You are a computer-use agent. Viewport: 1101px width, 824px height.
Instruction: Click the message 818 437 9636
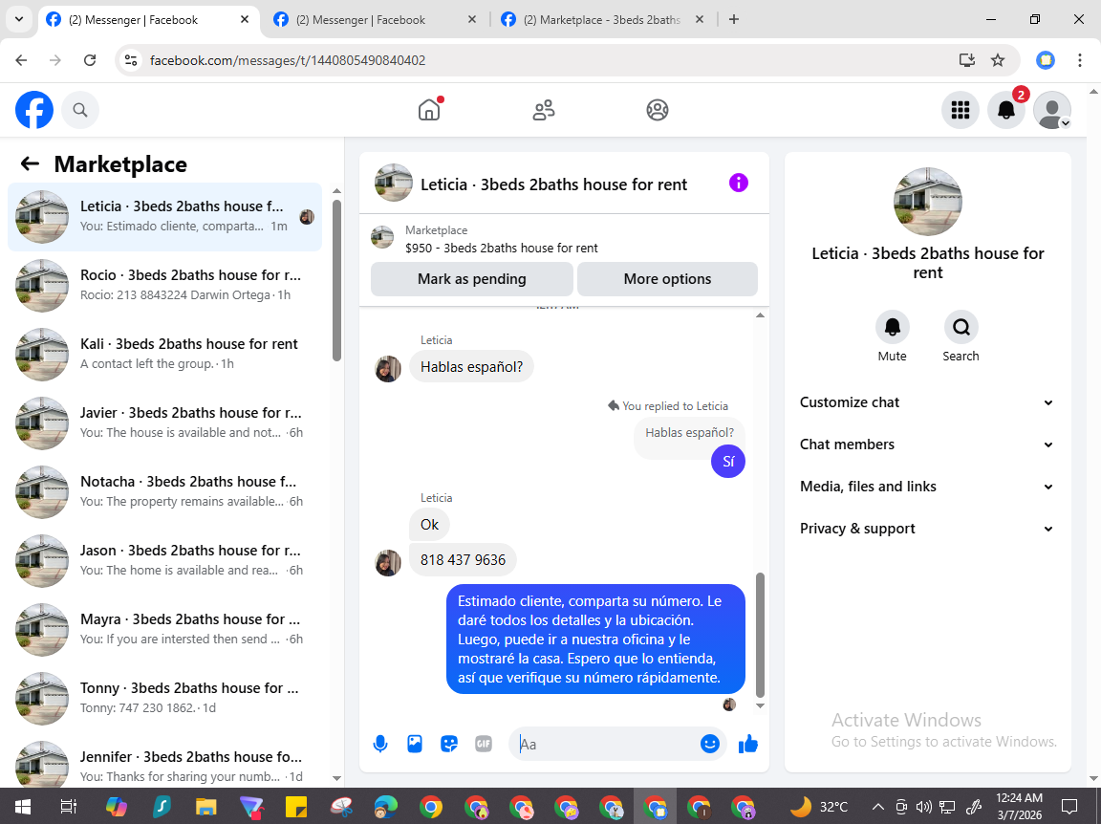[x=463, y=560]
